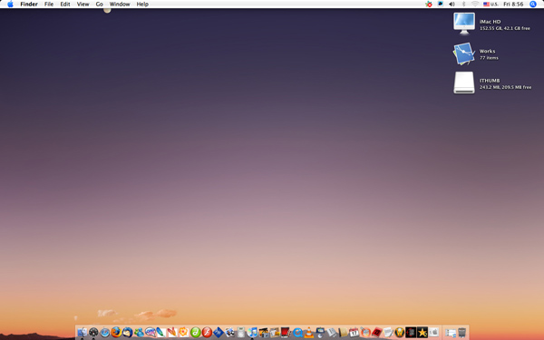Toggle the Bluetooth menu bar icon
Screen dimensions: 544x340
coord(463,5)
